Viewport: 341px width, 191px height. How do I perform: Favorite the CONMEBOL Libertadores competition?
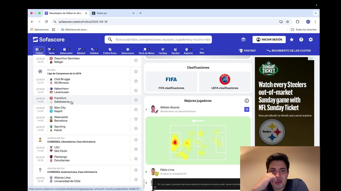[136, 140]
